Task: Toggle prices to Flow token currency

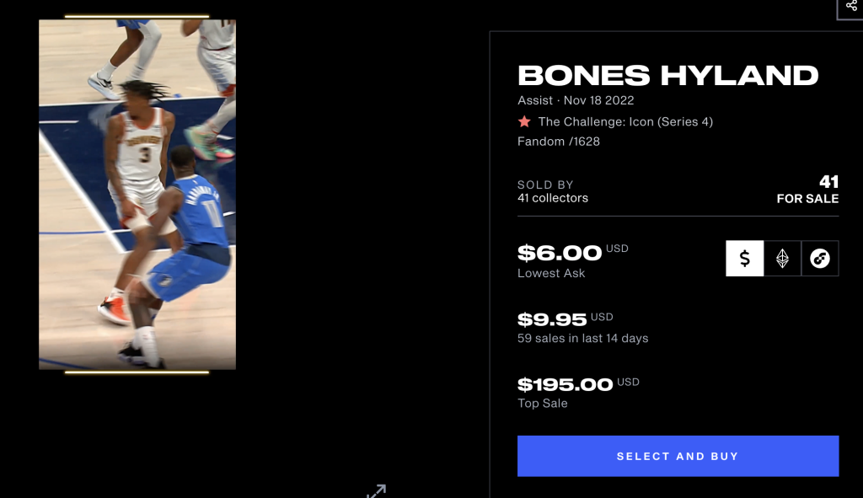Action: pyautogui.click(x=819, y=259)
